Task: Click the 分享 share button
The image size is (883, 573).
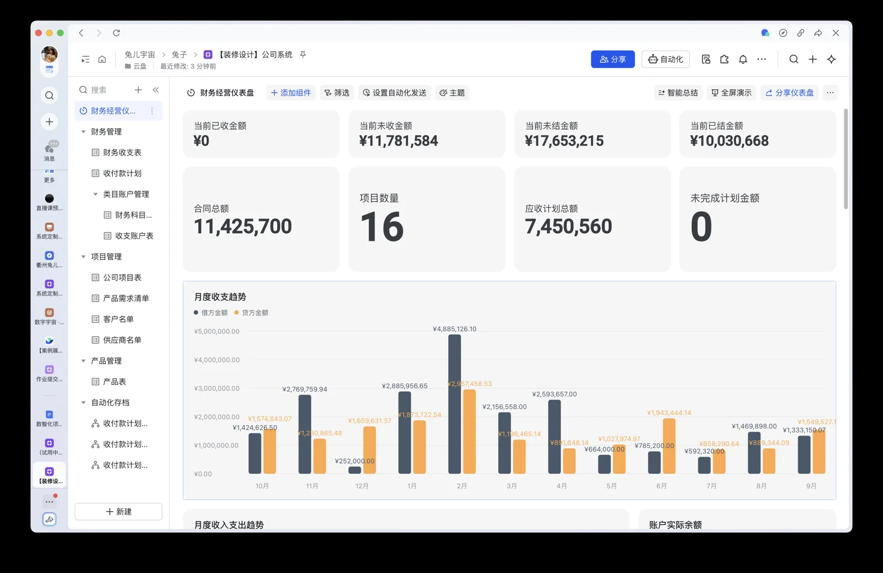Action: coord(613,60)
